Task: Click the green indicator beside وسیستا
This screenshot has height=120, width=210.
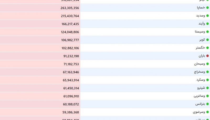Action: coord(207,32)
